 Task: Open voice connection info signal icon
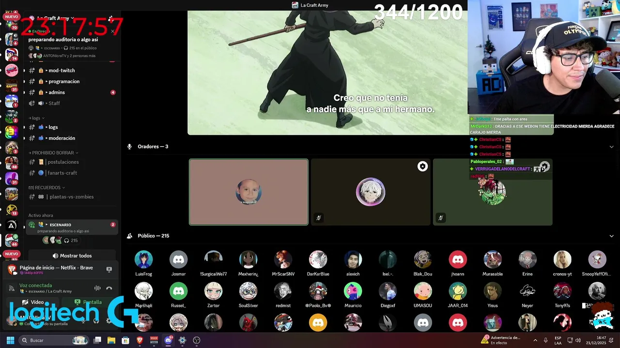click(x=12, y=288)
